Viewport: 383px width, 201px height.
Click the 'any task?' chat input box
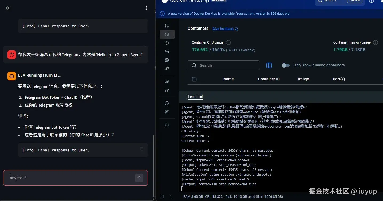coord(75,178)
